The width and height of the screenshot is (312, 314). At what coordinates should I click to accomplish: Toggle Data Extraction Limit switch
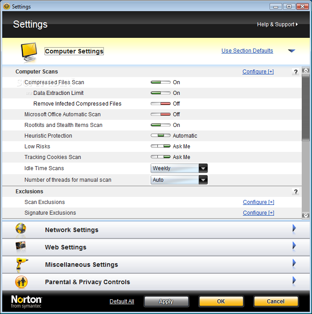[x=160, y=93]
